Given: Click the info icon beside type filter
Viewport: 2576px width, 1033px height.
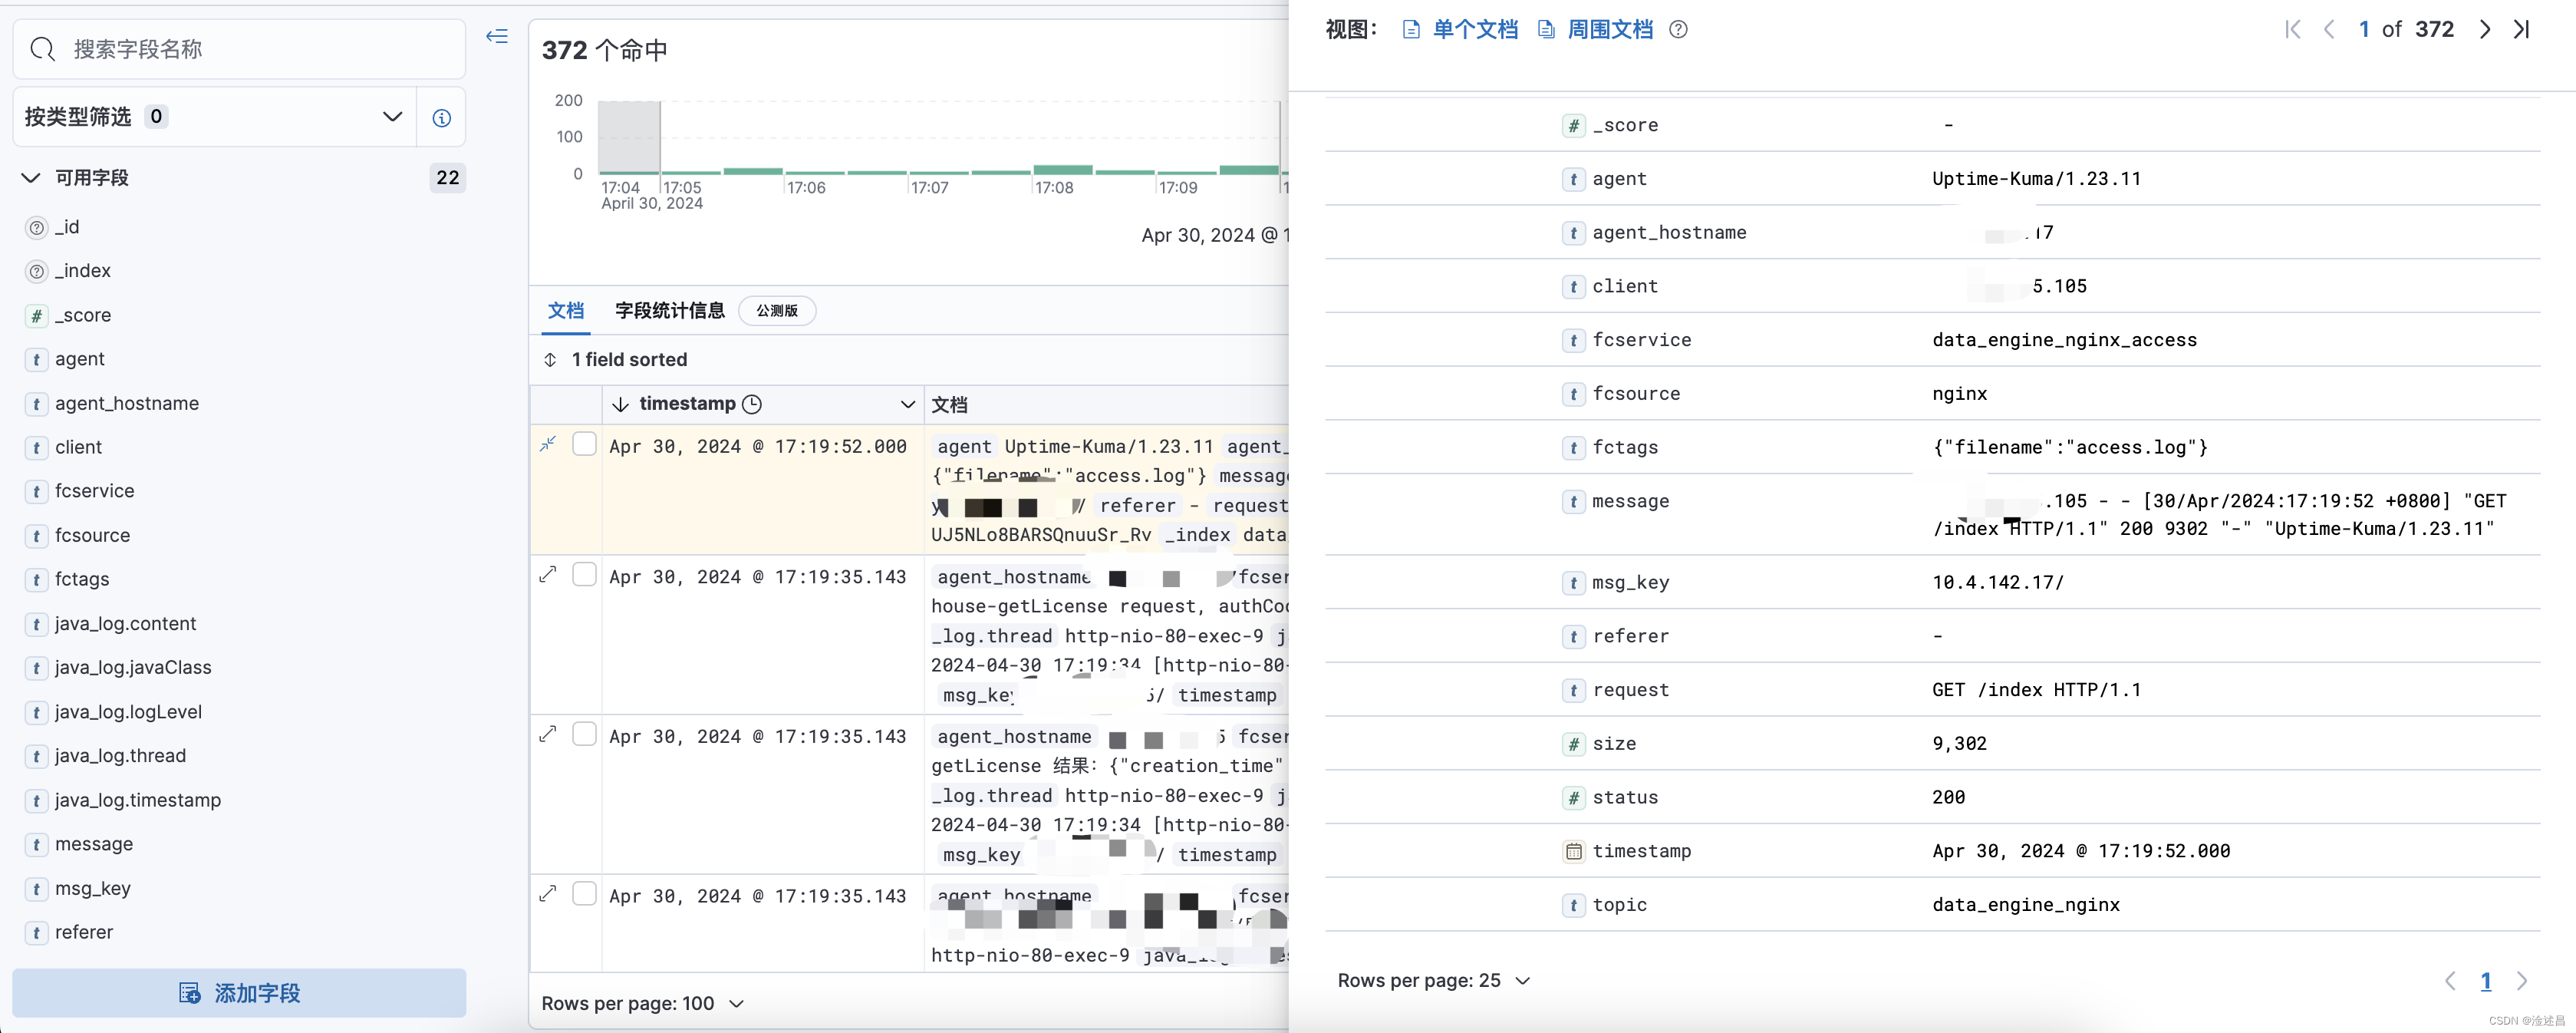Looking at the screenshot, I should click(x=441, y=118).
